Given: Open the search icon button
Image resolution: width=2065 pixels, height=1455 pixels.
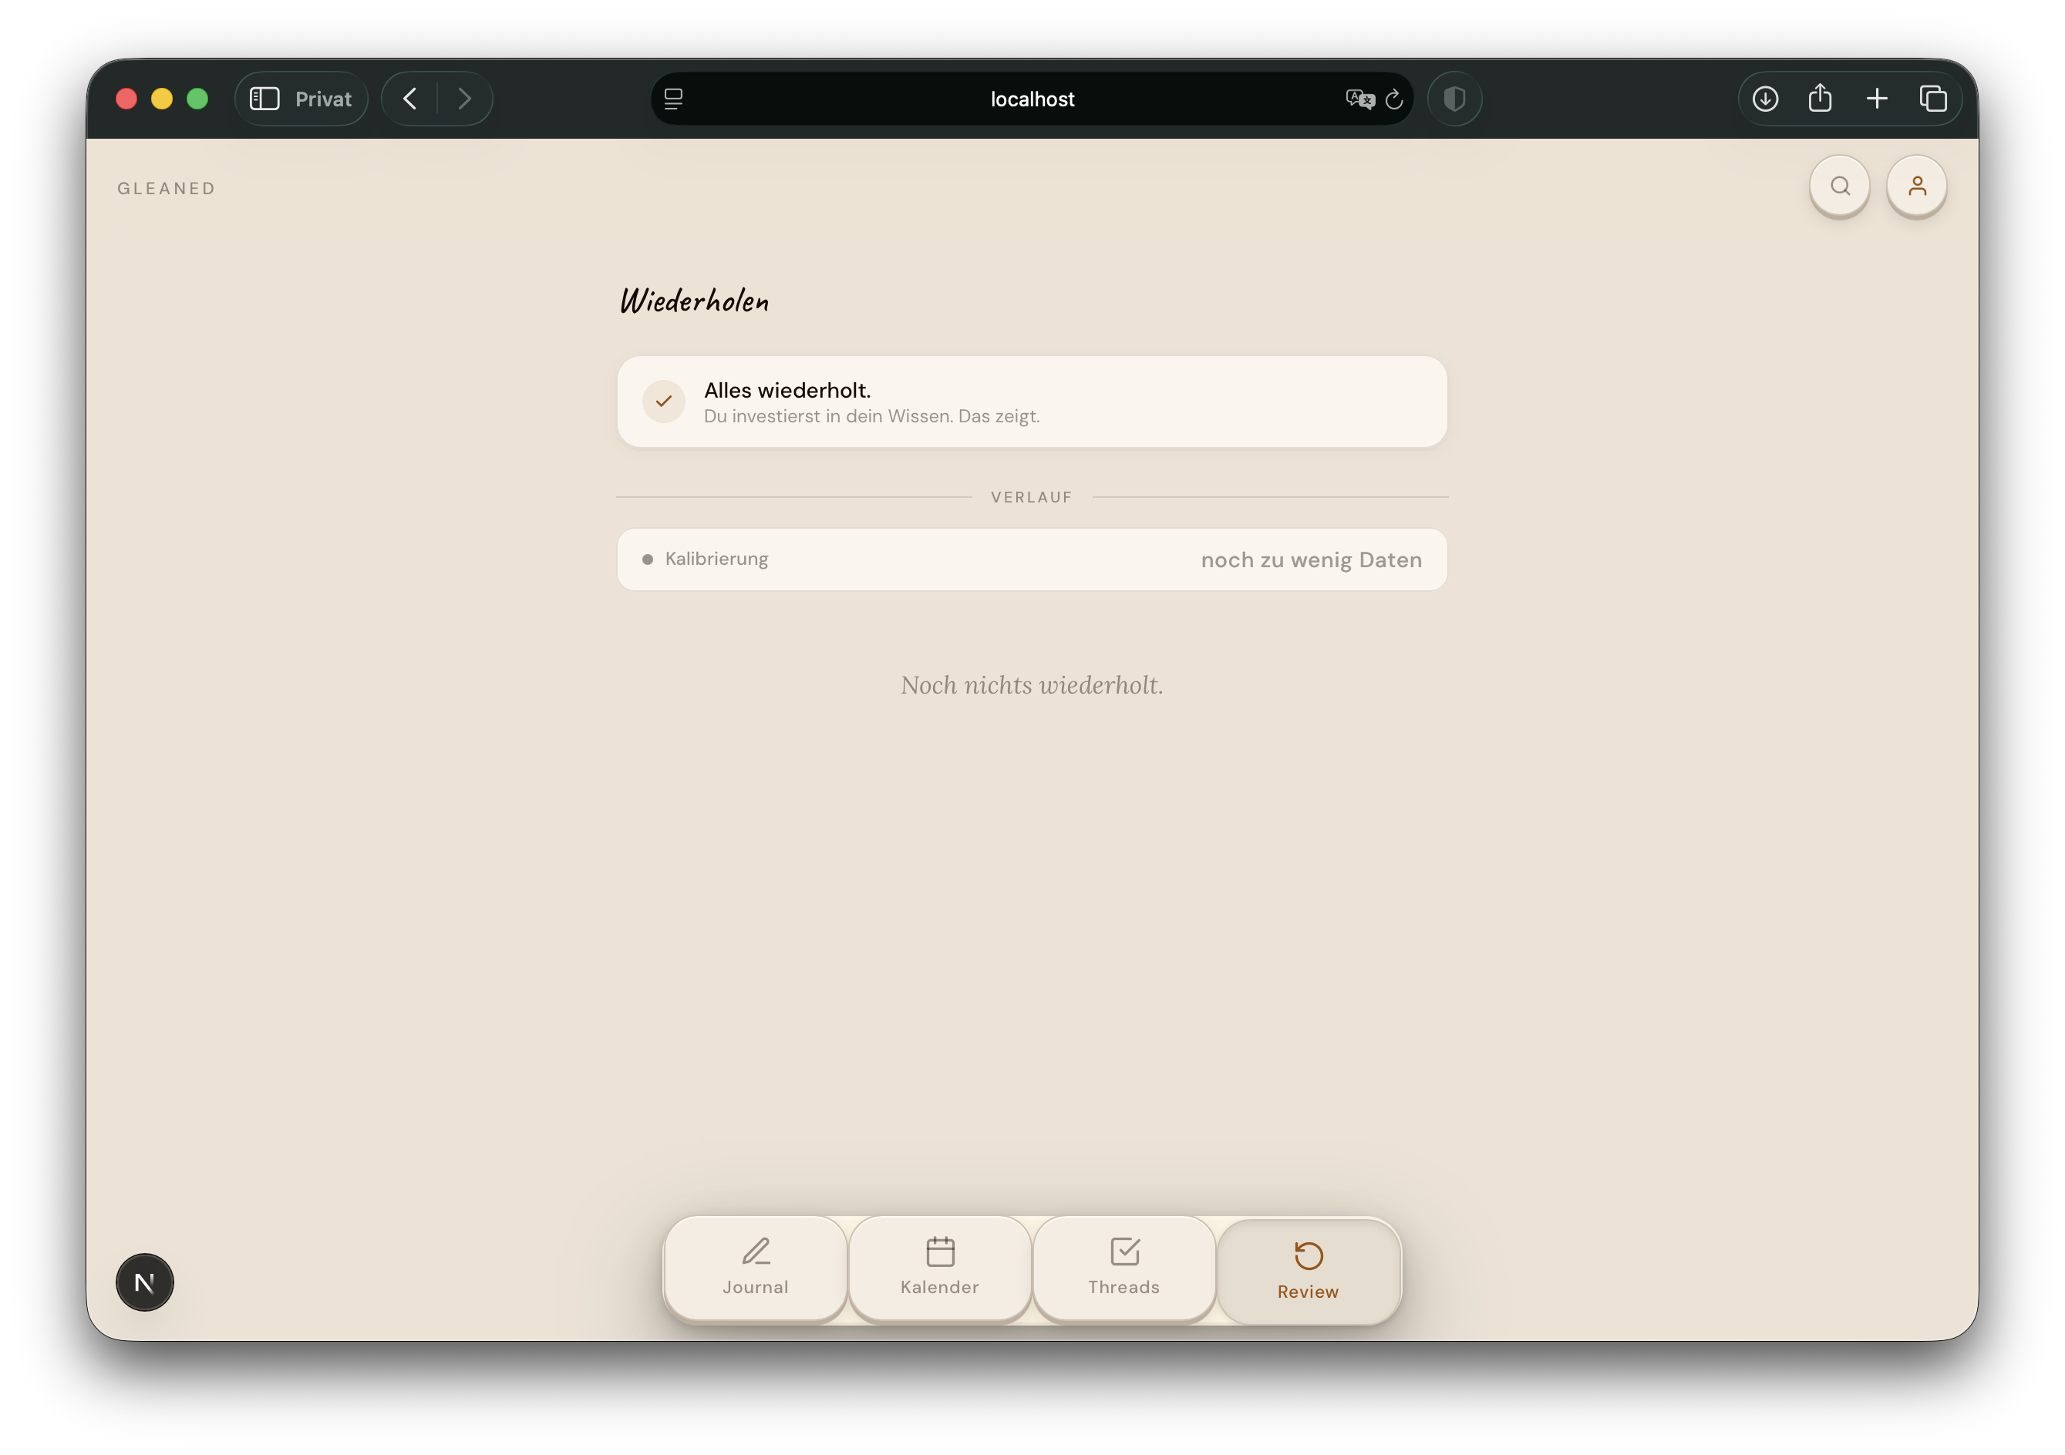Looking at the screenshot, I should [x=1839, y=186].
